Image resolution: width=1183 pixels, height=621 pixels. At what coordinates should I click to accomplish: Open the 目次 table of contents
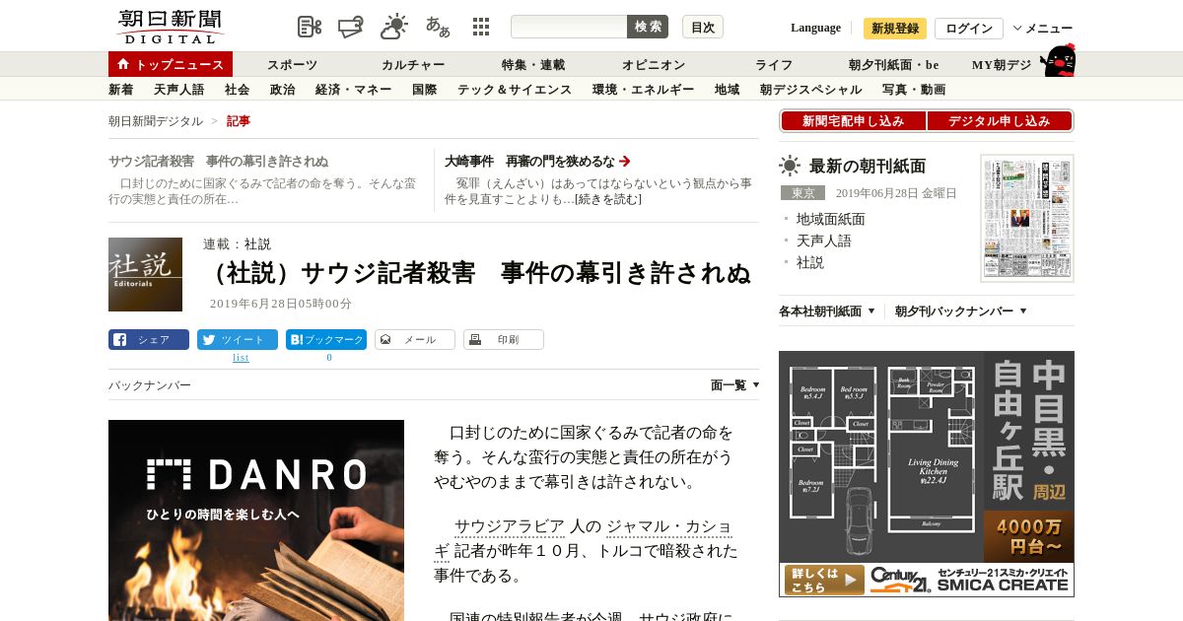[x=703, y=27]
